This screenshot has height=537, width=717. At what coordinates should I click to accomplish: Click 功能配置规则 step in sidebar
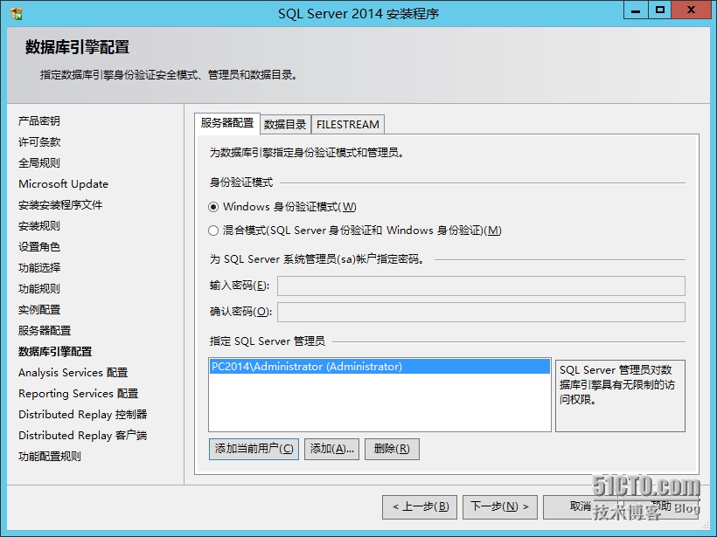pyautogui.click(x=50, y=457)
